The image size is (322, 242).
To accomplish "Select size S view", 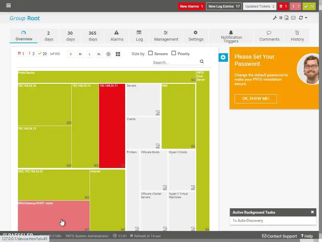I will tap(71, 54).
